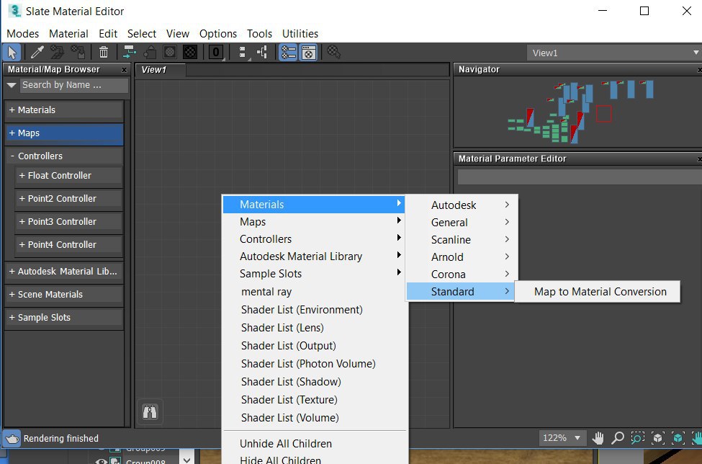Click Zoom Extents Selected cyan cube icon
Image resolution: width=702 pixels, height=464 pixels.
(x=678, y=438)
